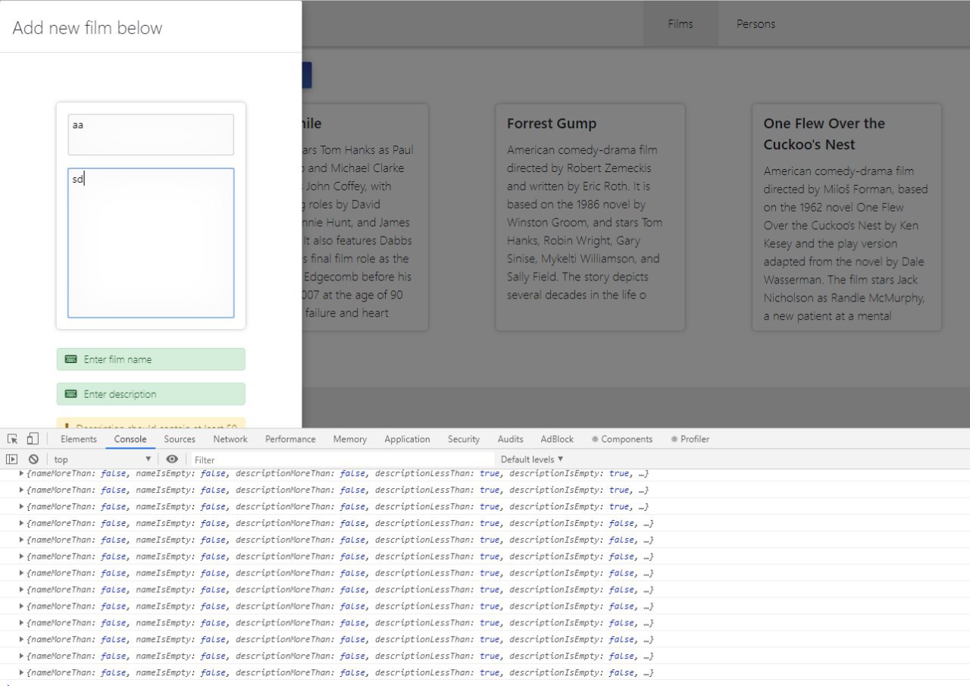Select the Console tab
The height and width of the screenshot is (686, 970).
tap(130, 439)
